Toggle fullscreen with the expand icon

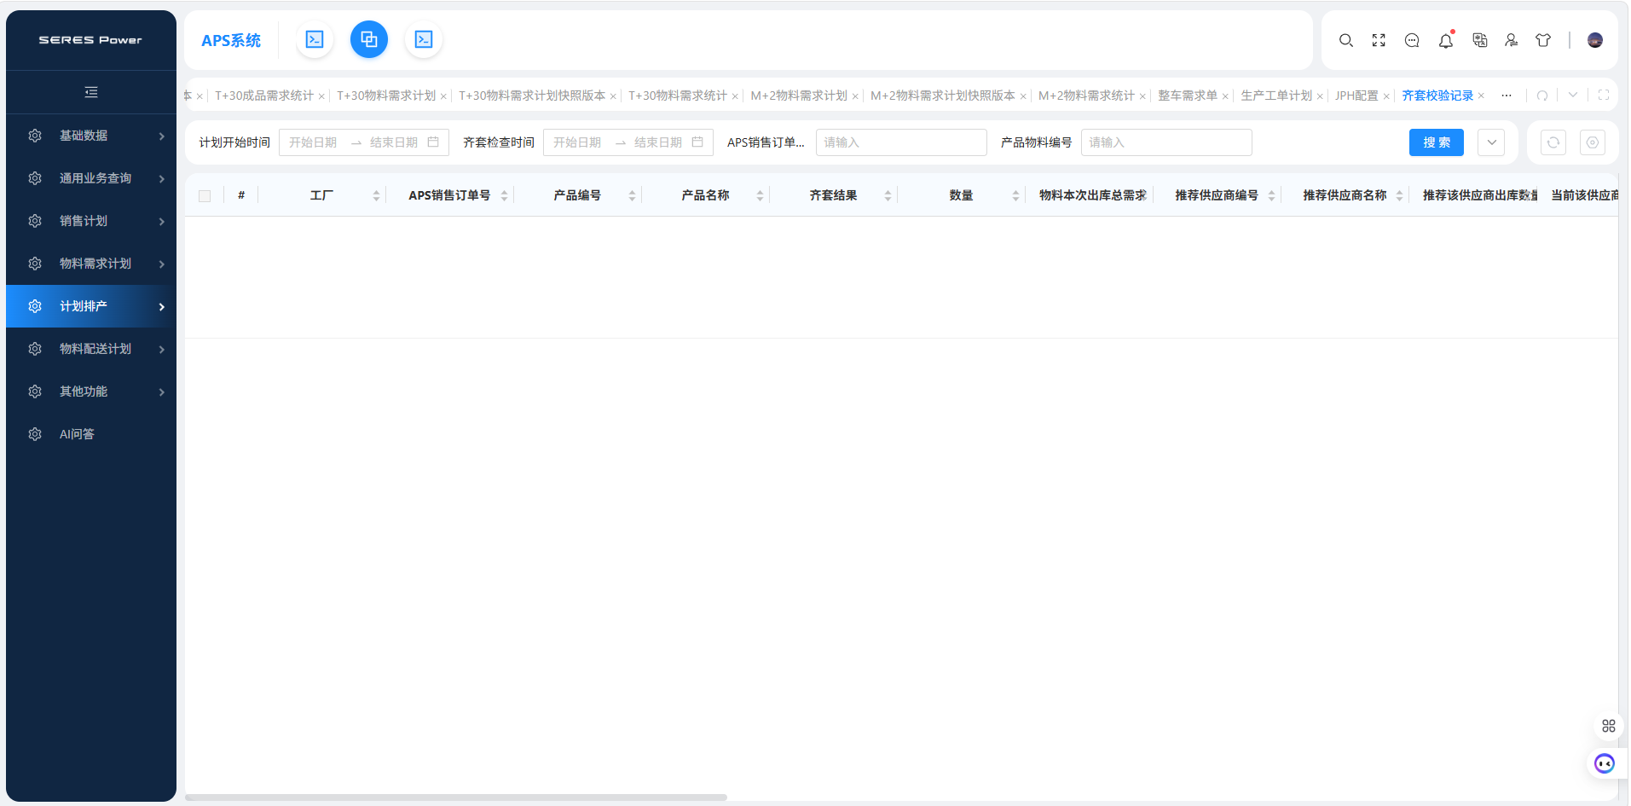pyautogui.click(x=1379, y=40)
